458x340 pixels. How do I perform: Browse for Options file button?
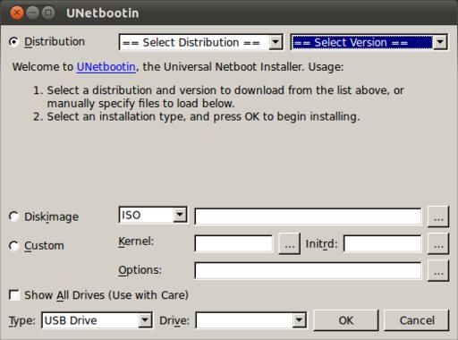(438, 271)
